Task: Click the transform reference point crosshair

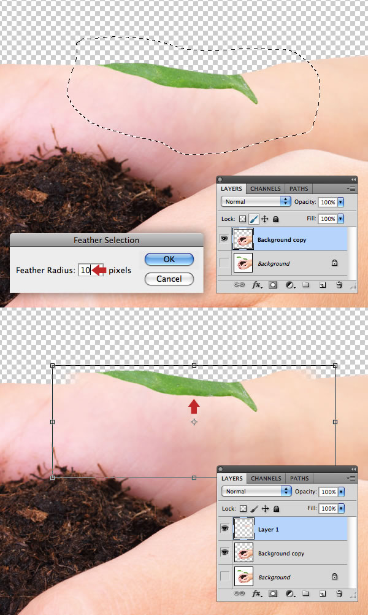Action: click(x=194, y=422)
